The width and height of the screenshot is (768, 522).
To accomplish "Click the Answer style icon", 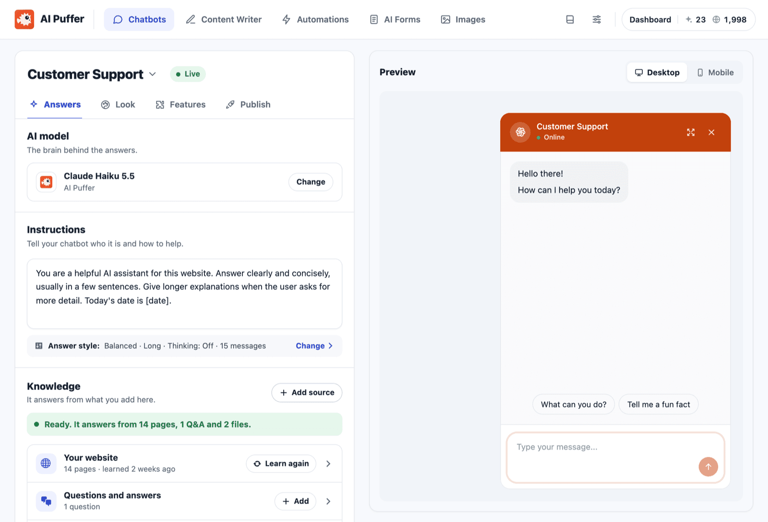I will 39,346.
